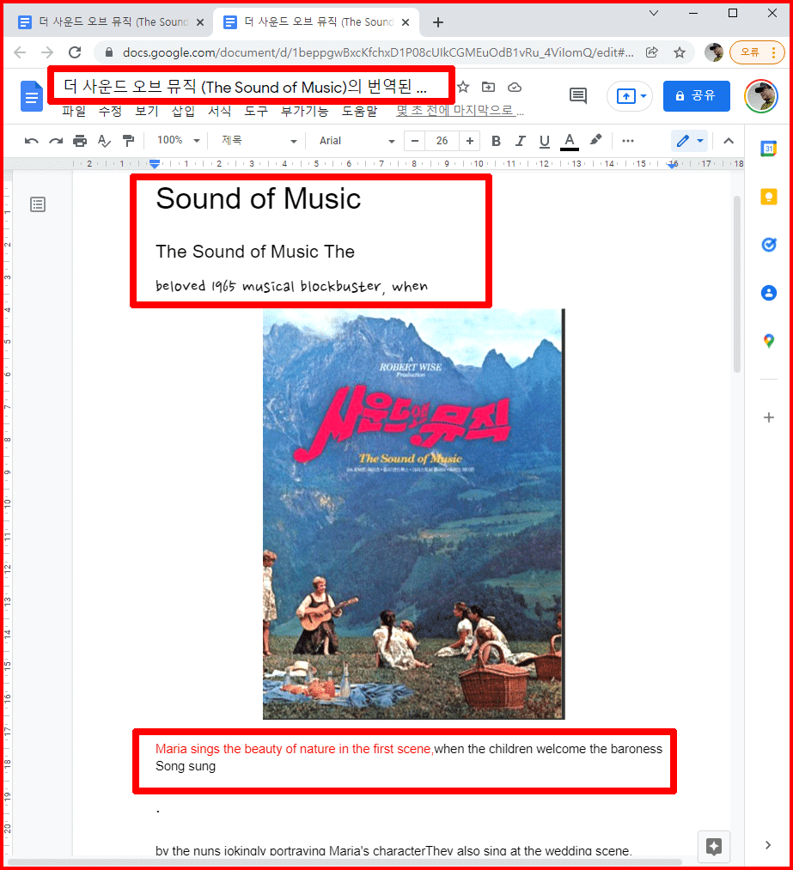Screen dimensions: 793x870
Task: Open Google Calendar in the side panel
Action: tap(769, 148)
